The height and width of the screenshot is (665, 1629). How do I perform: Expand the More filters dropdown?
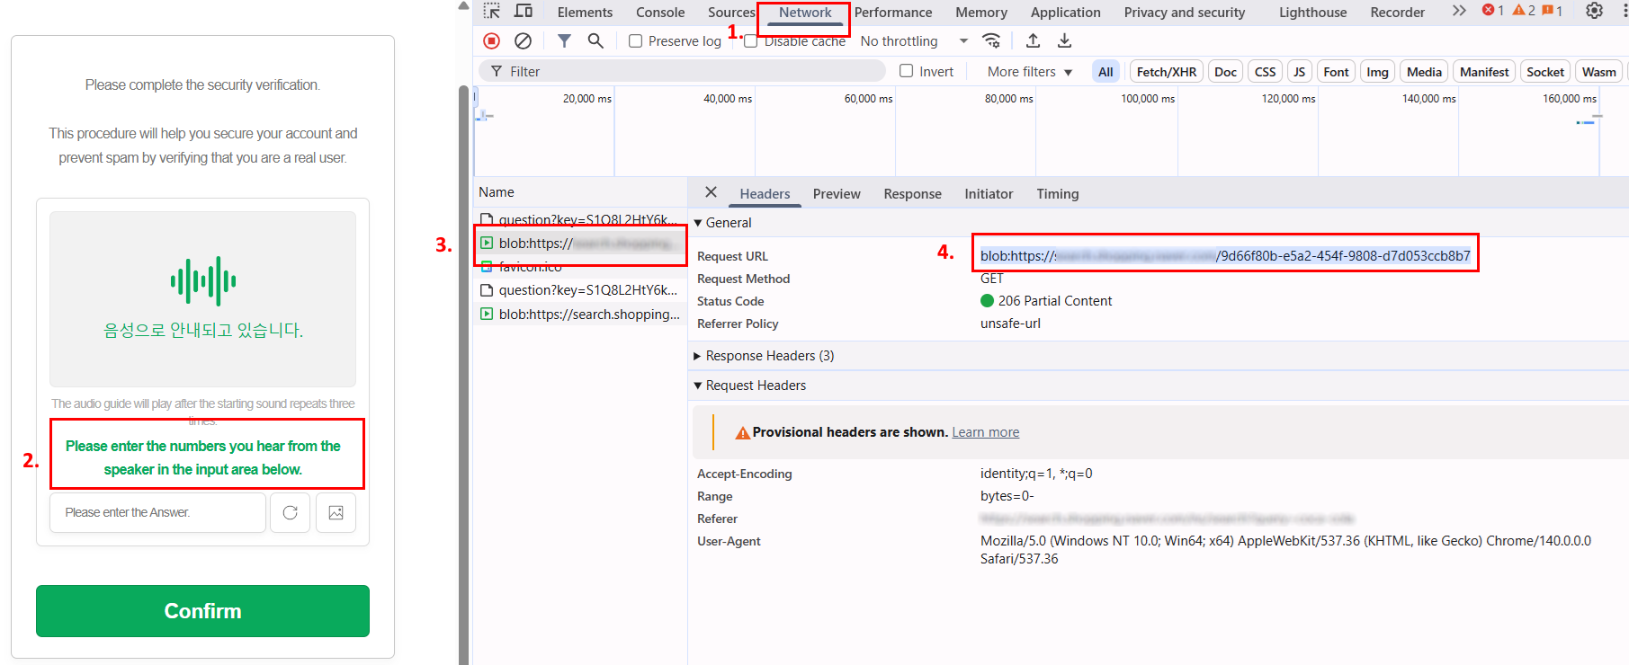pos(1029,72)
